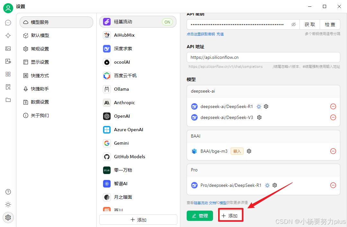This screenshot has width=347, height=227.
Task: Remove BAAI/bge-m3 model
Action: 333,151
